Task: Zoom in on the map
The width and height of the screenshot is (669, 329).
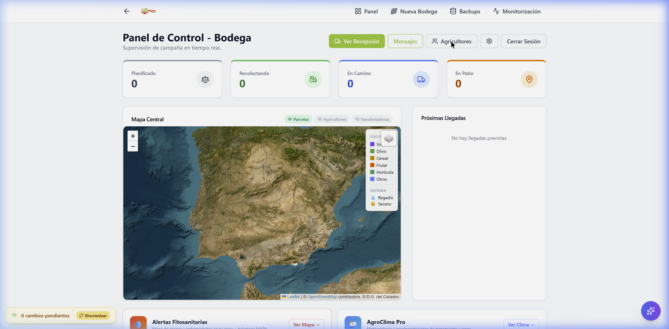Action: 133,136
